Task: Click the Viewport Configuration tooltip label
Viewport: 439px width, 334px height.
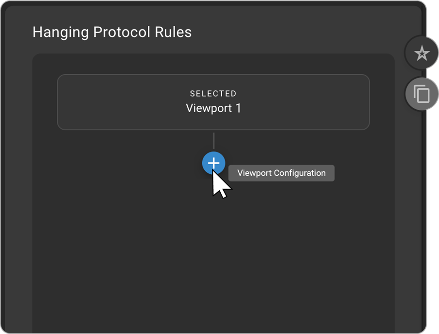Action: pos(281,173)
